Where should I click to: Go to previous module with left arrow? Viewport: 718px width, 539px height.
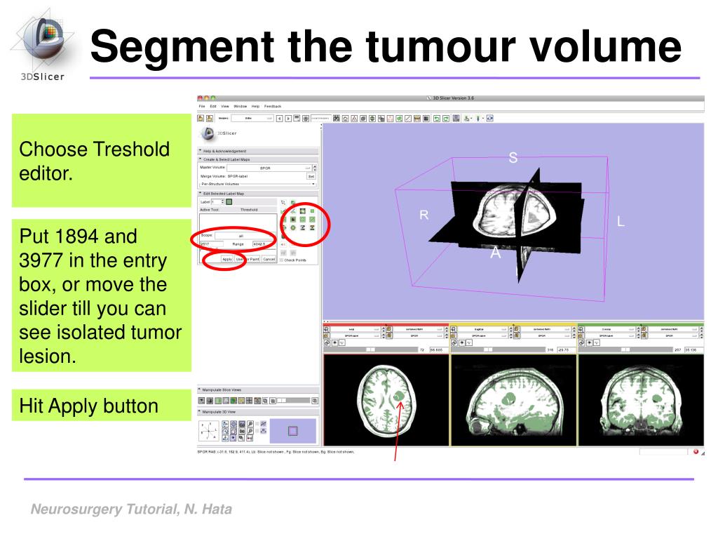(x=279, y=118)
